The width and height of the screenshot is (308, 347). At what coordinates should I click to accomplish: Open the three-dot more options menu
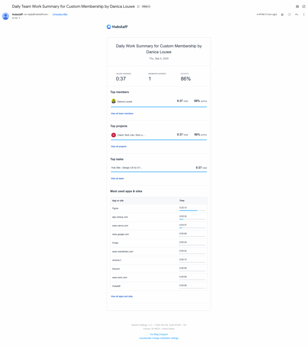pos(304,14)
